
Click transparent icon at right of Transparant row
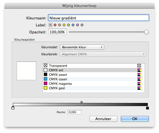[x=139, y=66]
